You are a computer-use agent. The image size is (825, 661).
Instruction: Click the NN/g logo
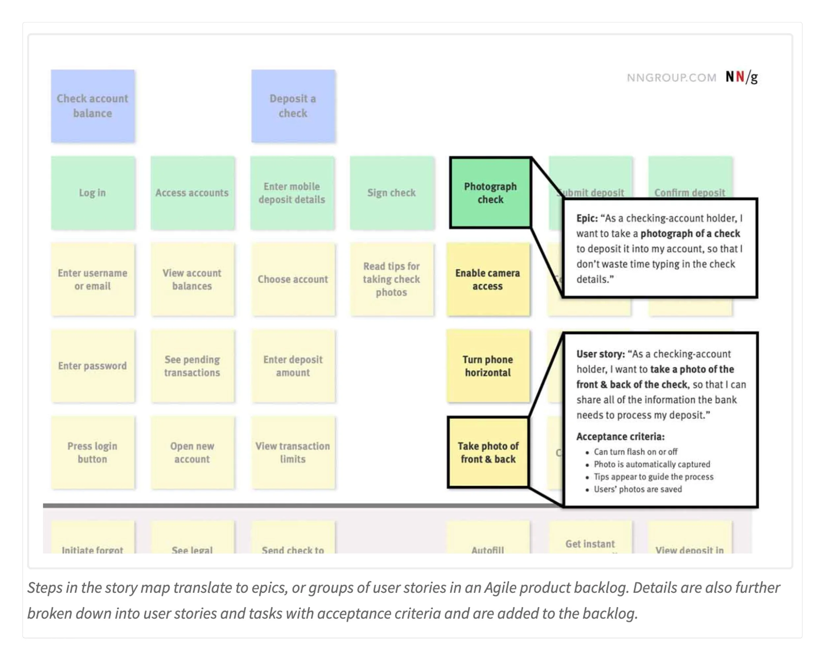coord(742,77)
